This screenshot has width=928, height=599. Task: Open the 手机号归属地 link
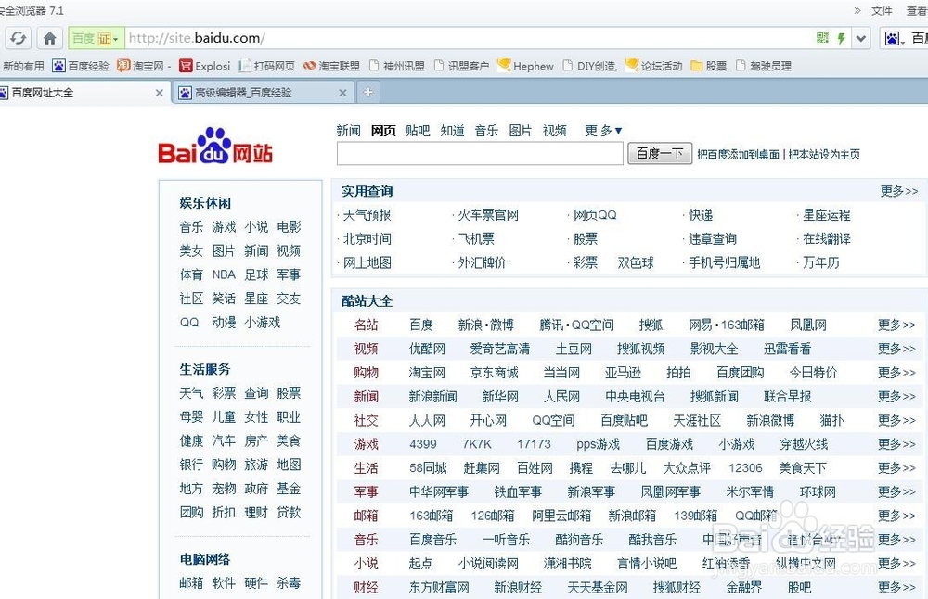click(724, 262)
